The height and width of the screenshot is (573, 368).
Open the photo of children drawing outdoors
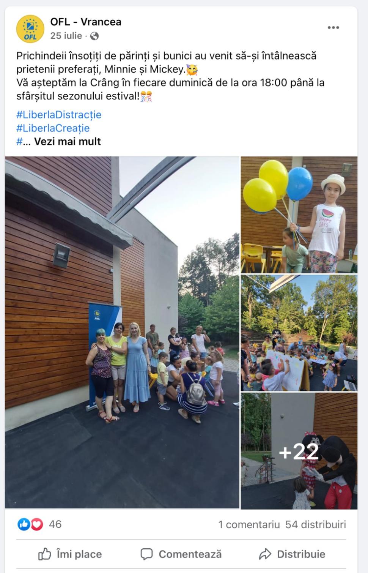pyautogui.click(x=299, y=333)
